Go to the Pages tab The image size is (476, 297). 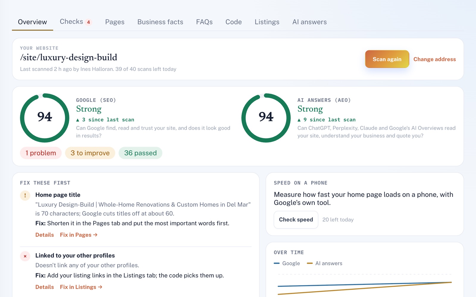click(115, 22)
